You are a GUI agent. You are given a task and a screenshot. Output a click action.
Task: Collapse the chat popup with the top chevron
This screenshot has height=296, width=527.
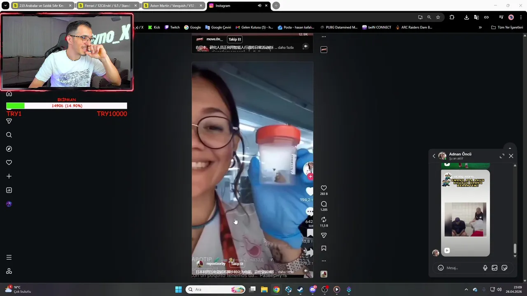tap(510, 148)
